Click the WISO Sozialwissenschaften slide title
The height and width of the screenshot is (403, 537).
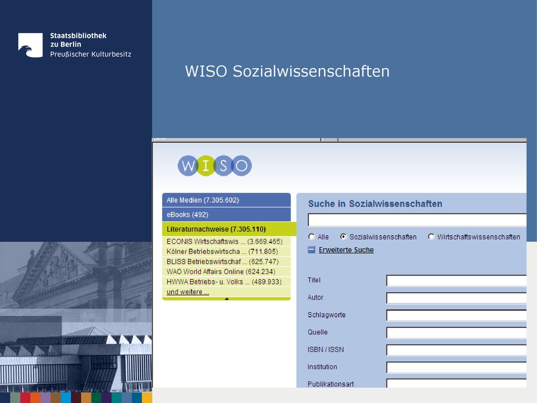287,71
